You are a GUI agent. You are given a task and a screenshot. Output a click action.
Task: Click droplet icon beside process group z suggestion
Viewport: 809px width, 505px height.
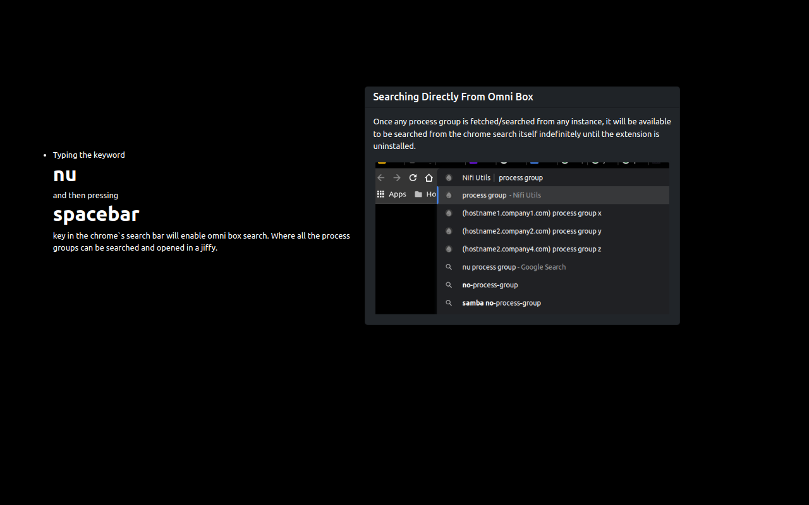449,249
